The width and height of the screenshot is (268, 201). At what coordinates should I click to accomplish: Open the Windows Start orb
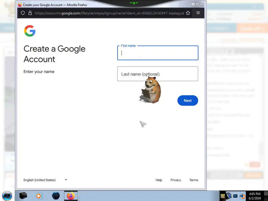[x=7, y=196]
